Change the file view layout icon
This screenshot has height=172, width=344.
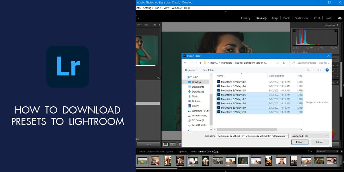click(309, 70)
